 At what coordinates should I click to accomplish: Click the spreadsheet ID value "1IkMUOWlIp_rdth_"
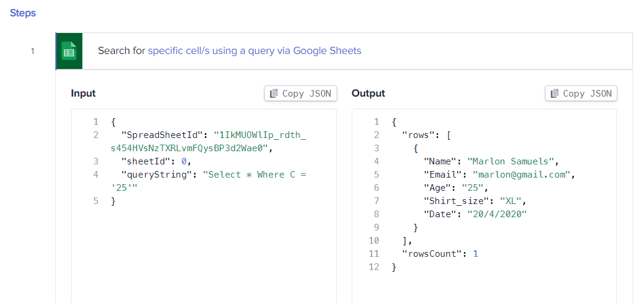point(260,135)
